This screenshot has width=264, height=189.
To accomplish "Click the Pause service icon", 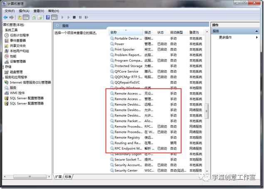I will click(x=80, y=17).
